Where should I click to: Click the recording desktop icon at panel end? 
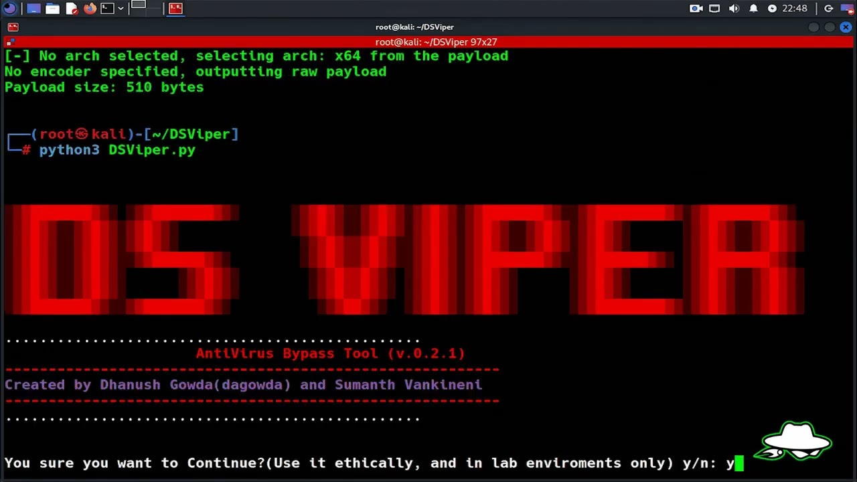(846, 9)
